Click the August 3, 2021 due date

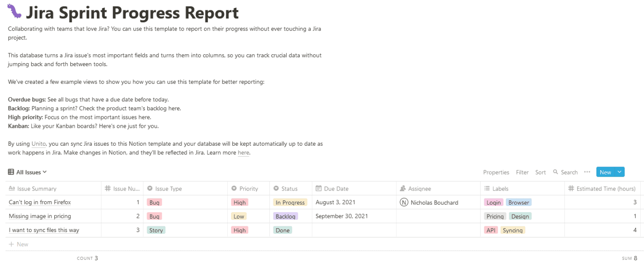[334, 202]
